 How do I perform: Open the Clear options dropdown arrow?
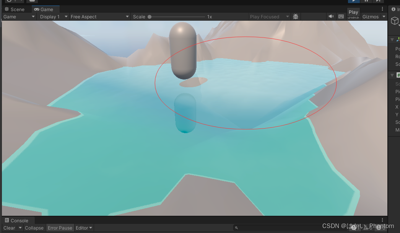20,228
